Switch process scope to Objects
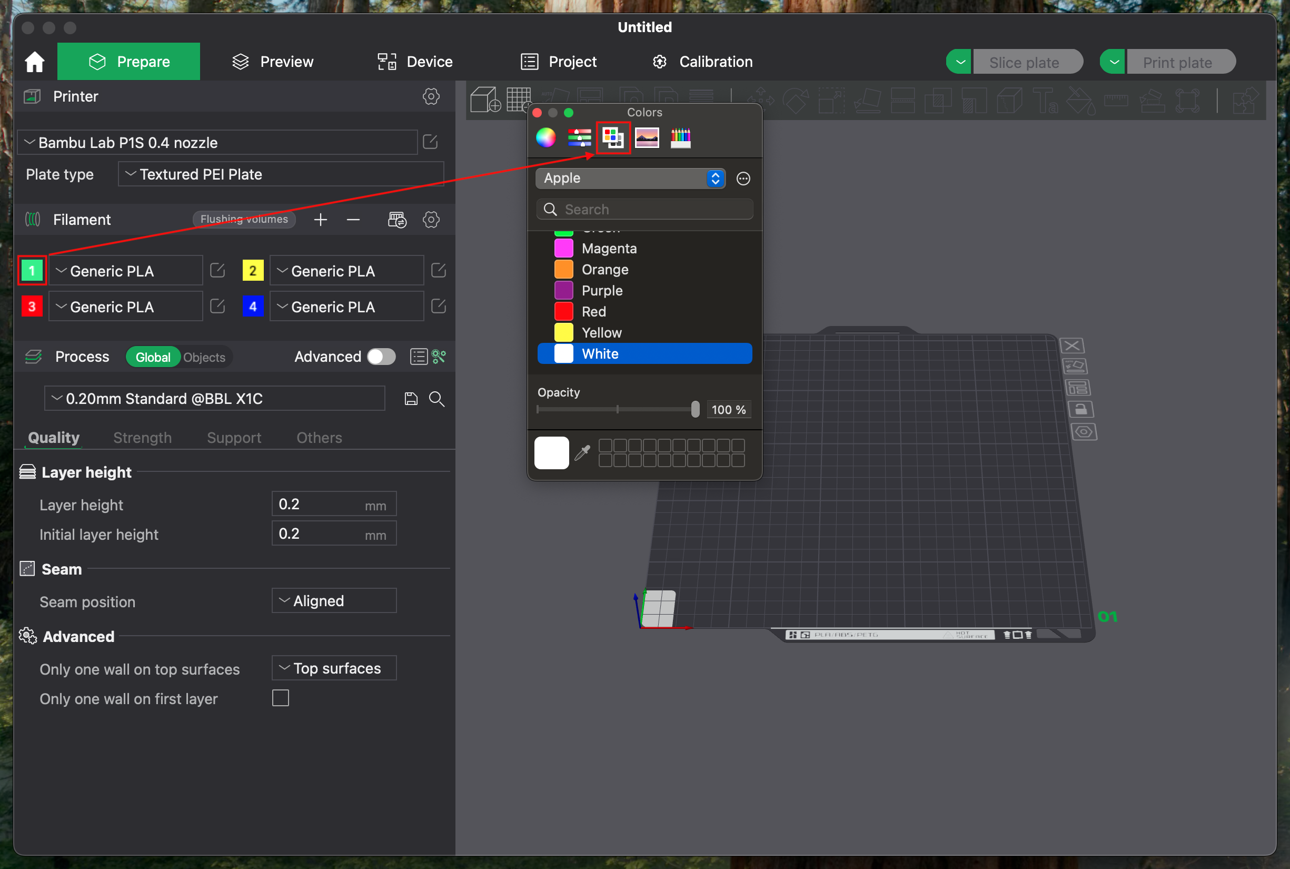 204,358
